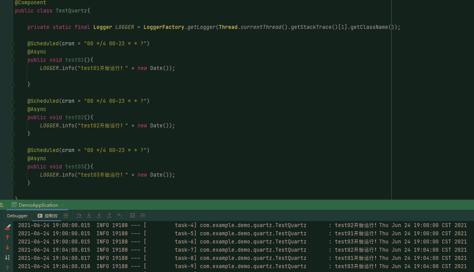Click the test03 method name
The image size is (474, 272).
coord(74,166)
